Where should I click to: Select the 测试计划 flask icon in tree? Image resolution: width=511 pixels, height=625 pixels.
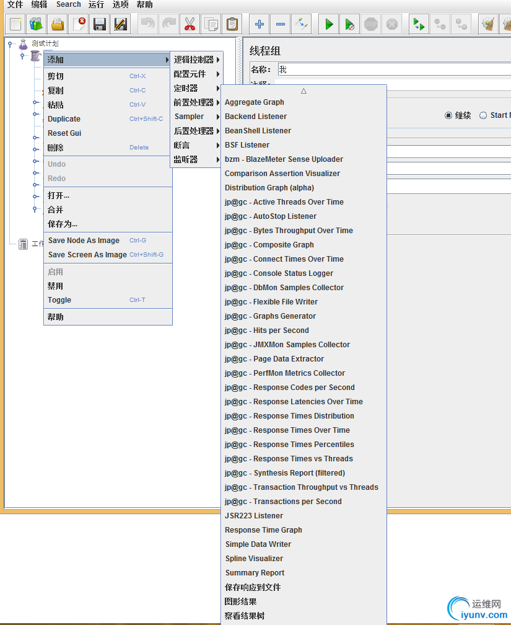[x=24, y=44]
